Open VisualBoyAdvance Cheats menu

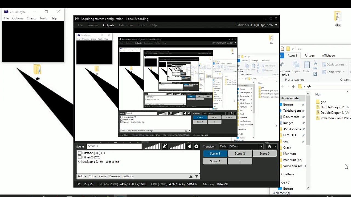click(x=31, y=18)
